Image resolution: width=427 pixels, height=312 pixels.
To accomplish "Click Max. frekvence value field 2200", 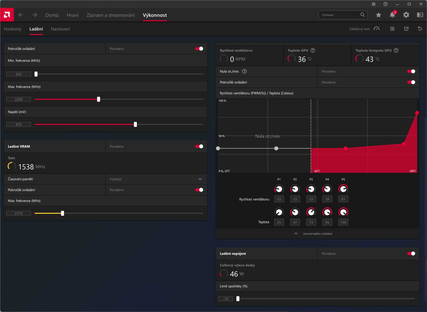I will click(19, 99).
